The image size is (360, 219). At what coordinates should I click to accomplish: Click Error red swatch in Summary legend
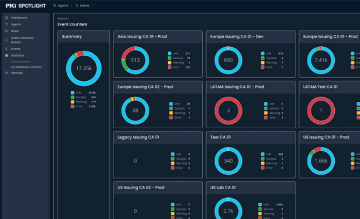pos(73,107)
